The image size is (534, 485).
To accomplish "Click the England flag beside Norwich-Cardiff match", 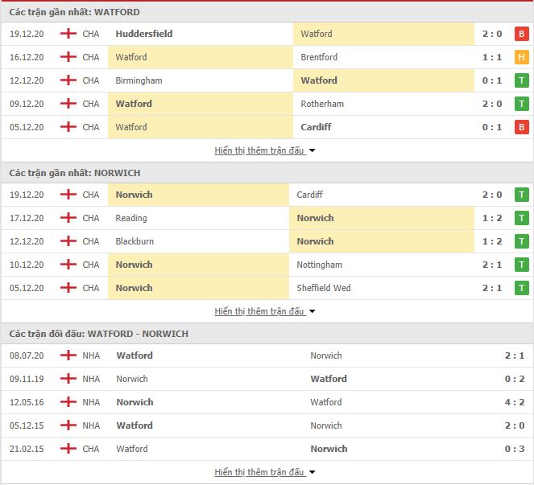I will pyautogui.click(x=68, y=195).
